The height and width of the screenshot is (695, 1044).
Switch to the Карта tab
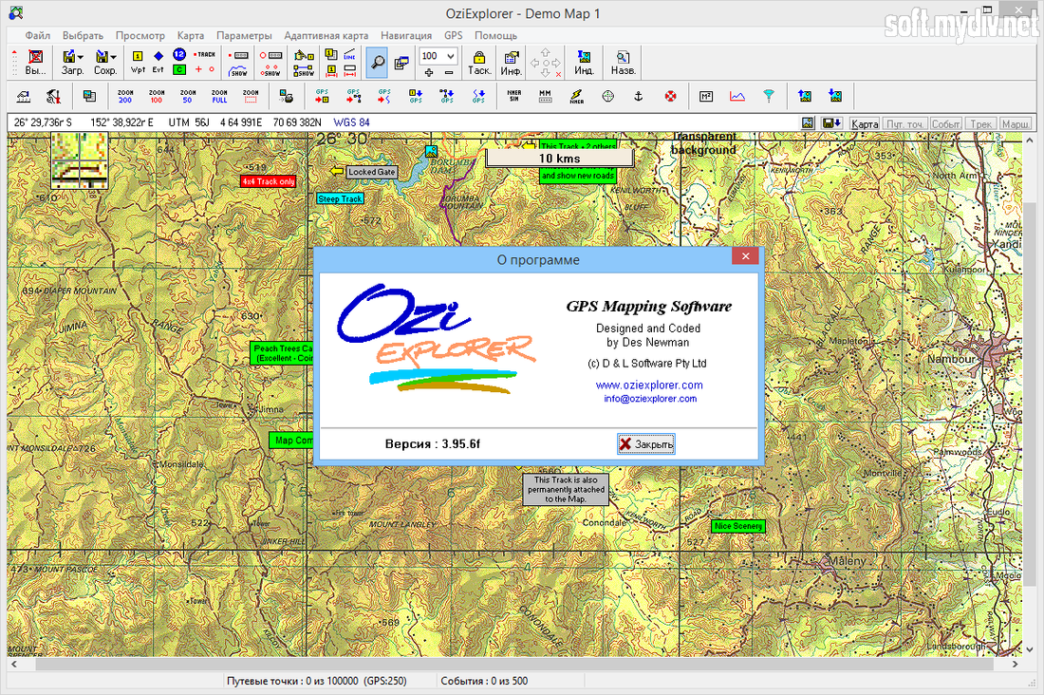pos(865,124)
